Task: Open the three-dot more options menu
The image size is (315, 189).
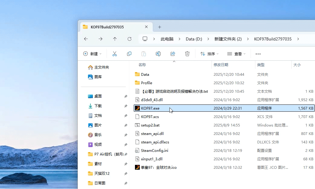Action: coord(258,54)
